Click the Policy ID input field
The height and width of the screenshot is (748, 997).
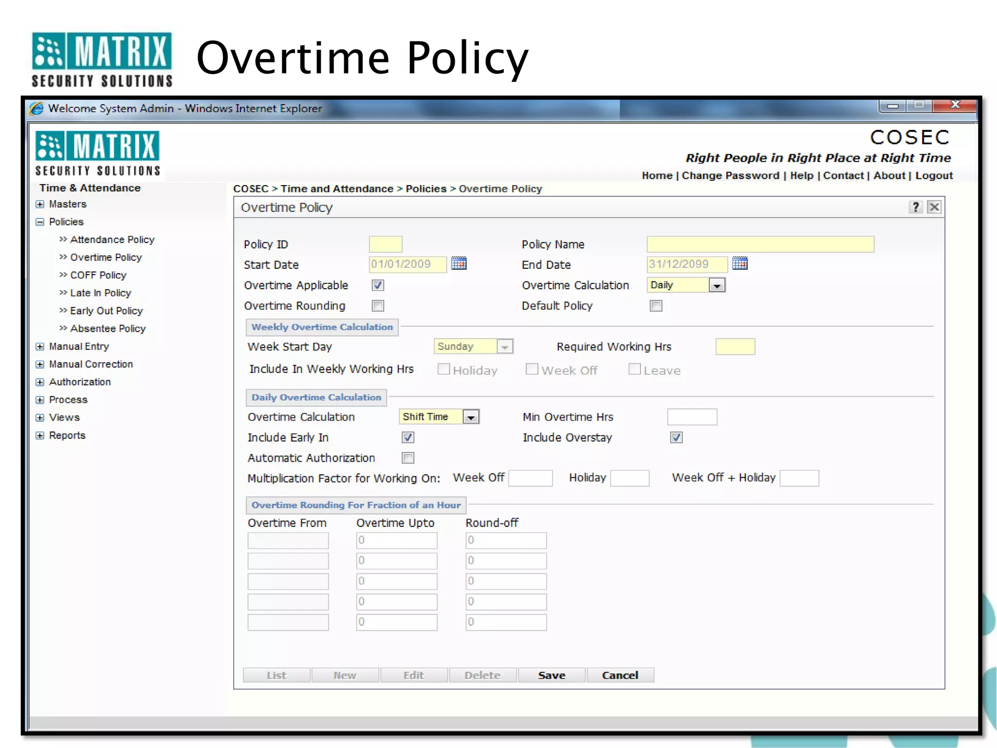click(386, 244)
